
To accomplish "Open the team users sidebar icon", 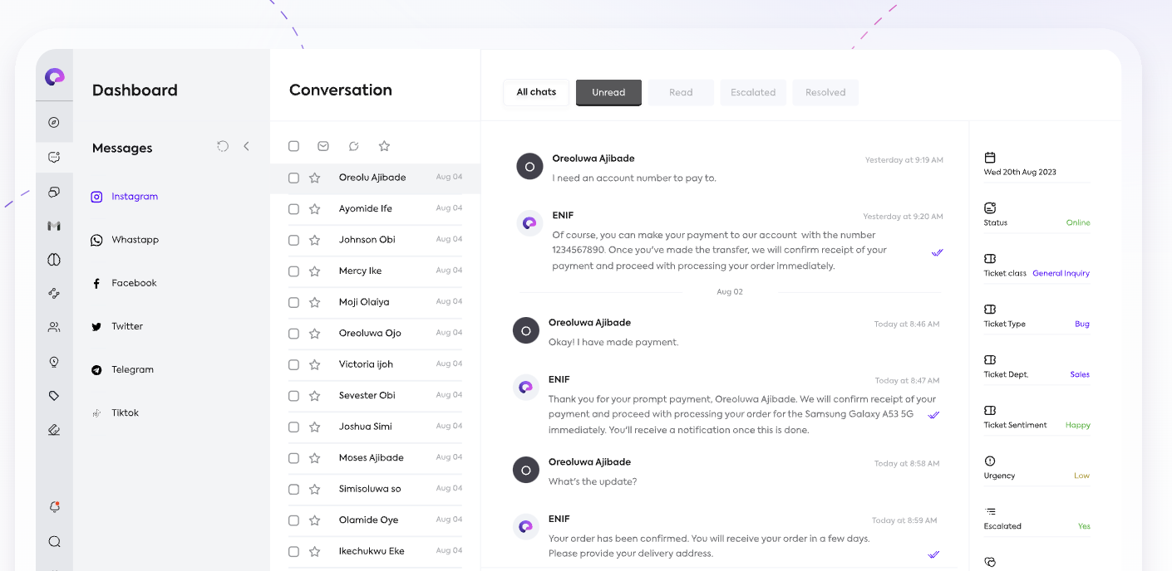I will (x=54, y=327).
